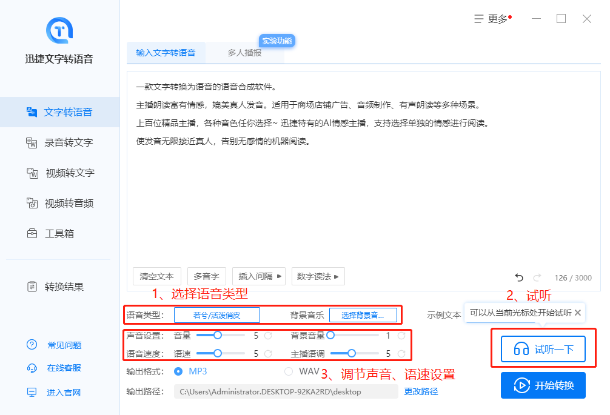Switch to the 多人播报 tab
The height and width of the screenshot is (415, 610).
[245, 53]
